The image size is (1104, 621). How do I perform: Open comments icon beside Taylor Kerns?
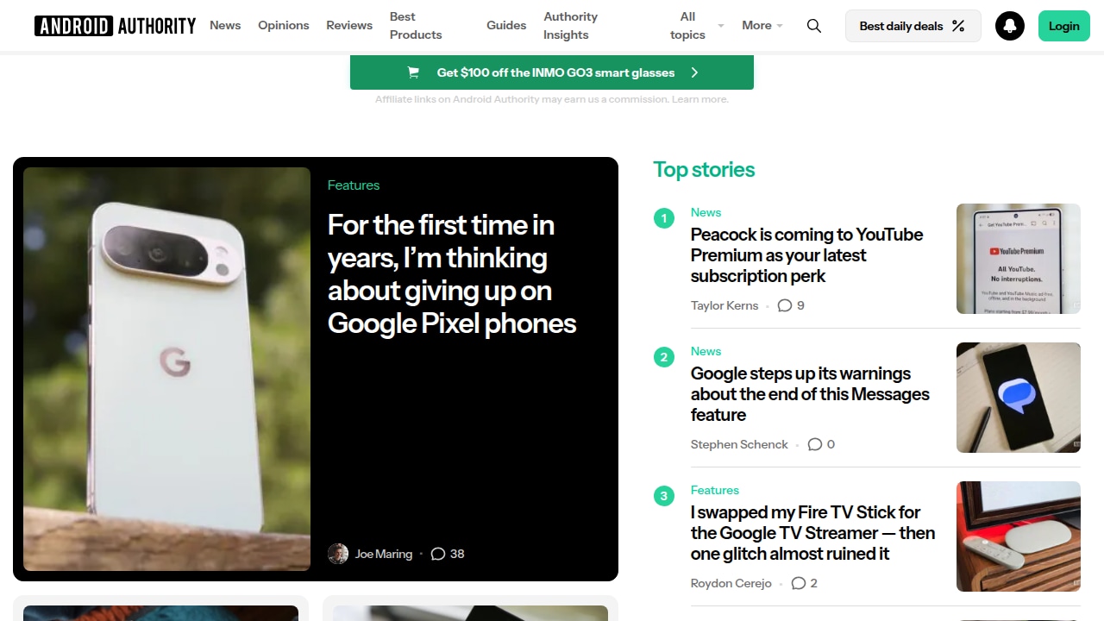pos(785,305)
